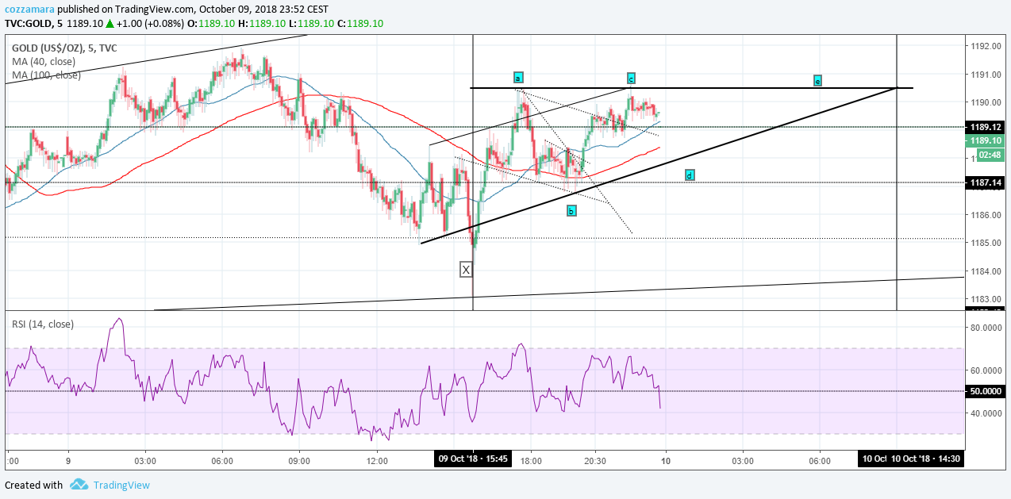Click the 50.0000 RSI level label
This screenshot has width=1011, height=499.
coord(985,391)
